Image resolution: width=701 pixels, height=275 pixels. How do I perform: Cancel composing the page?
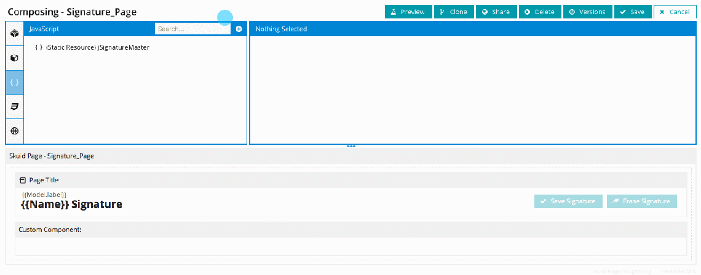point(675,12)
